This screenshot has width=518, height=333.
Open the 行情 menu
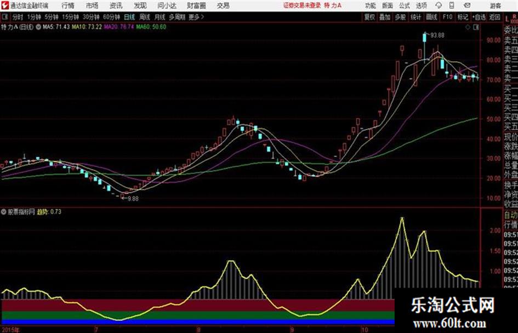click(68, 5)
